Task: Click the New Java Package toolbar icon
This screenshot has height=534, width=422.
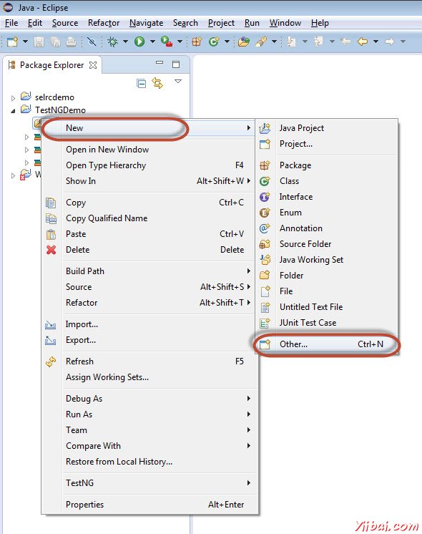Action: [x=197, y=42]
